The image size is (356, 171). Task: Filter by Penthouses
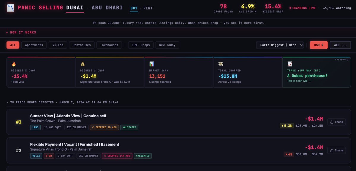(82, 45)
